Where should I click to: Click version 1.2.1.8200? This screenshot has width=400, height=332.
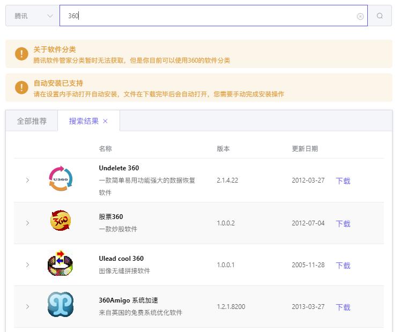pos(231,307)
